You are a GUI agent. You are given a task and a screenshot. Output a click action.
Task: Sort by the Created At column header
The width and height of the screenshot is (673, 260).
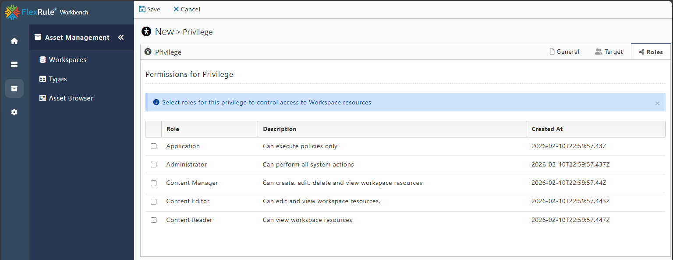pyautogui.click(x=596, y=129)
